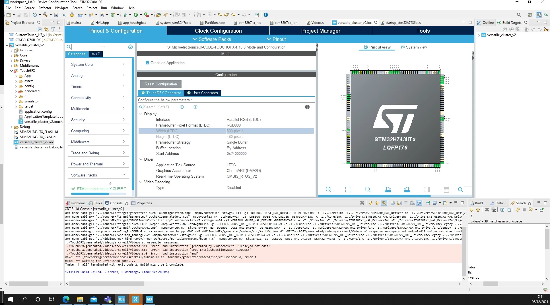
Task: Expand all results in Search view
Action: [502, 210]
